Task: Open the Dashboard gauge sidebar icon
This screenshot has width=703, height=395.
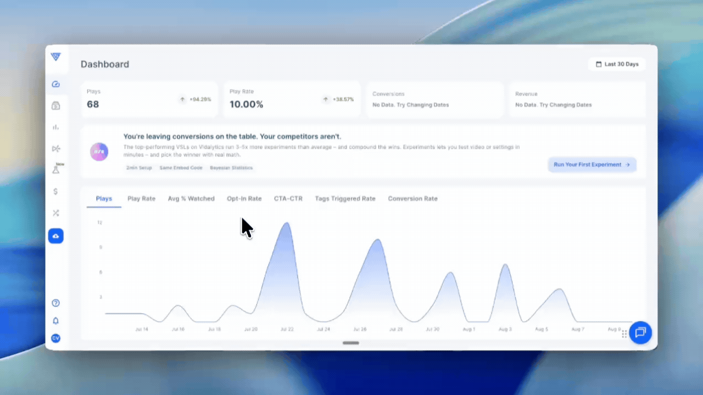Action: (55, 84)
